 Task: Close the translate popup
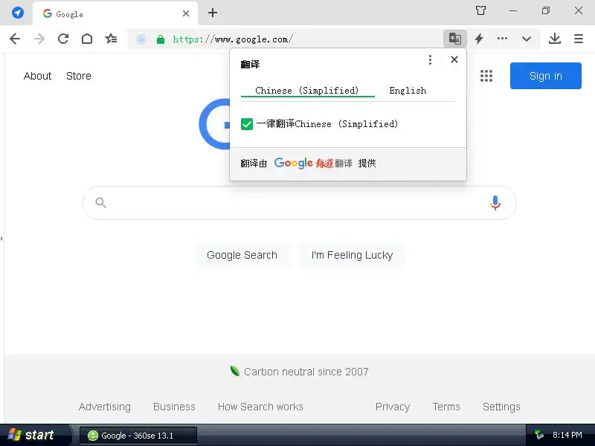coord(454,59)
